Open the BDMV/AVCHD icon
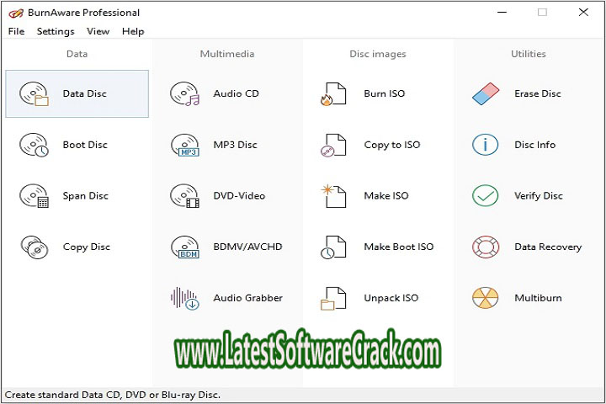 pyautogui.click(x=184, y=247)
